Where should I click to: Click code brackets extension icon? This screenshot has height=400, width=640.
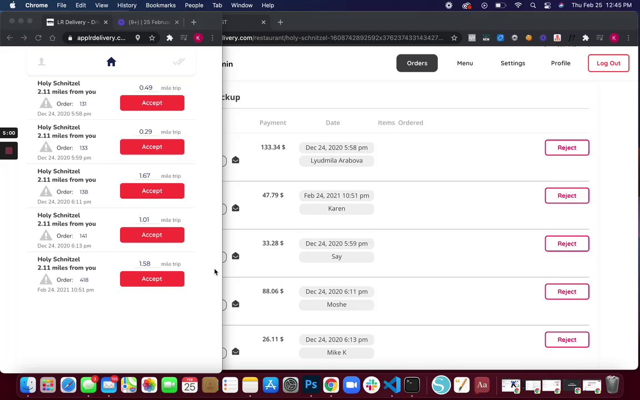472,38
